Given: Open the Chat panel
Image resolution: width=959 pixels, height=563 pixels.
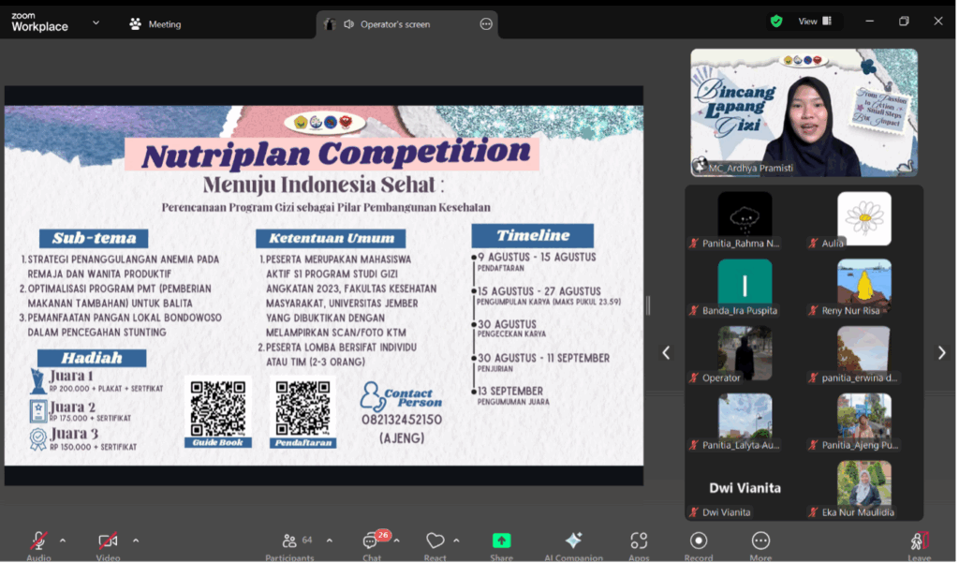Looking at the screenshot, I should pos(372,542).
